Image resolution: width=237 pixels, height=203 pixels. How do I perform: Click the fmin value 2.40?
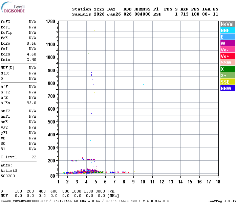pos(31,60)
